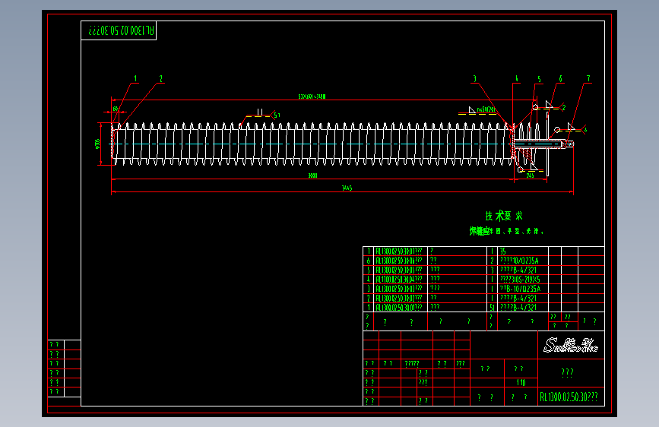Click the Sunrise company logo in title block
This screenshot has width=659, height=427.
click(571, 345)
